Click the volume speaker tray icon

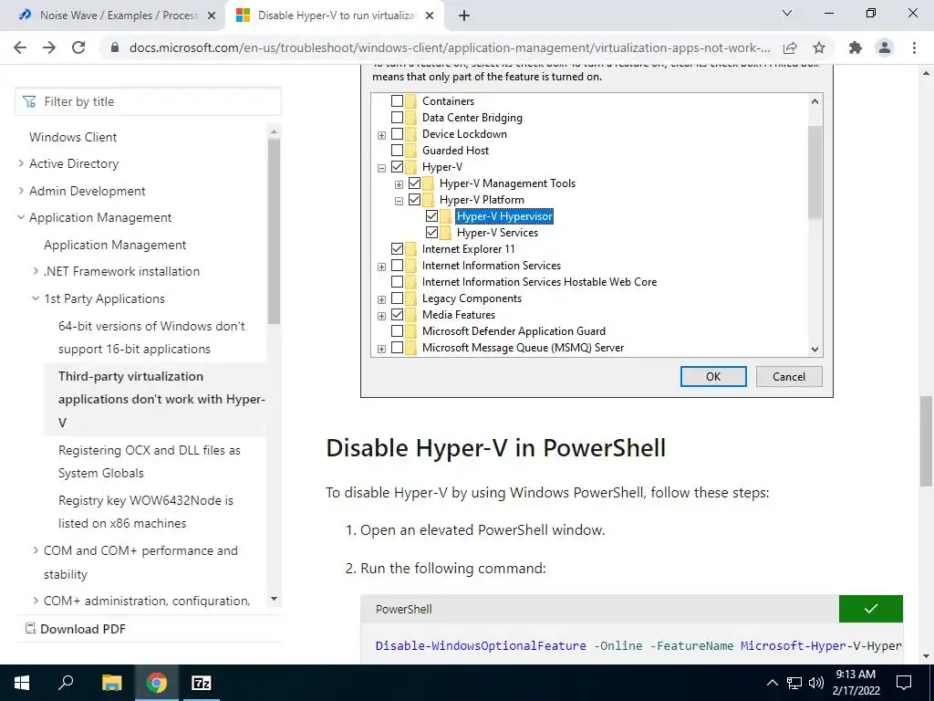(x=816, y=683)
